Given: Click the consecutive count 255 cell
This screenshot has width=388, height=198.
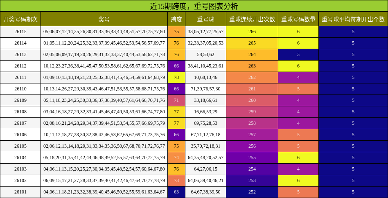Looking at the screenshot, I should click(x=252, y=157).
